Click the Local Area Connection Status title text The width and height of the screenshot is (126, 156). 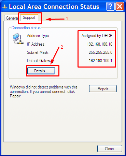pos(54,7)
